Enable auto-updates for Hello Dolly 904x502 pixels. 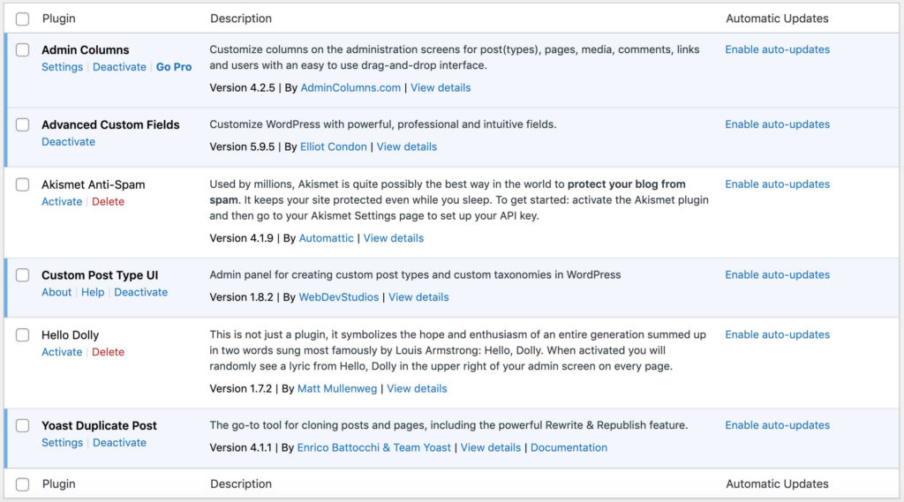click(777, 335)
